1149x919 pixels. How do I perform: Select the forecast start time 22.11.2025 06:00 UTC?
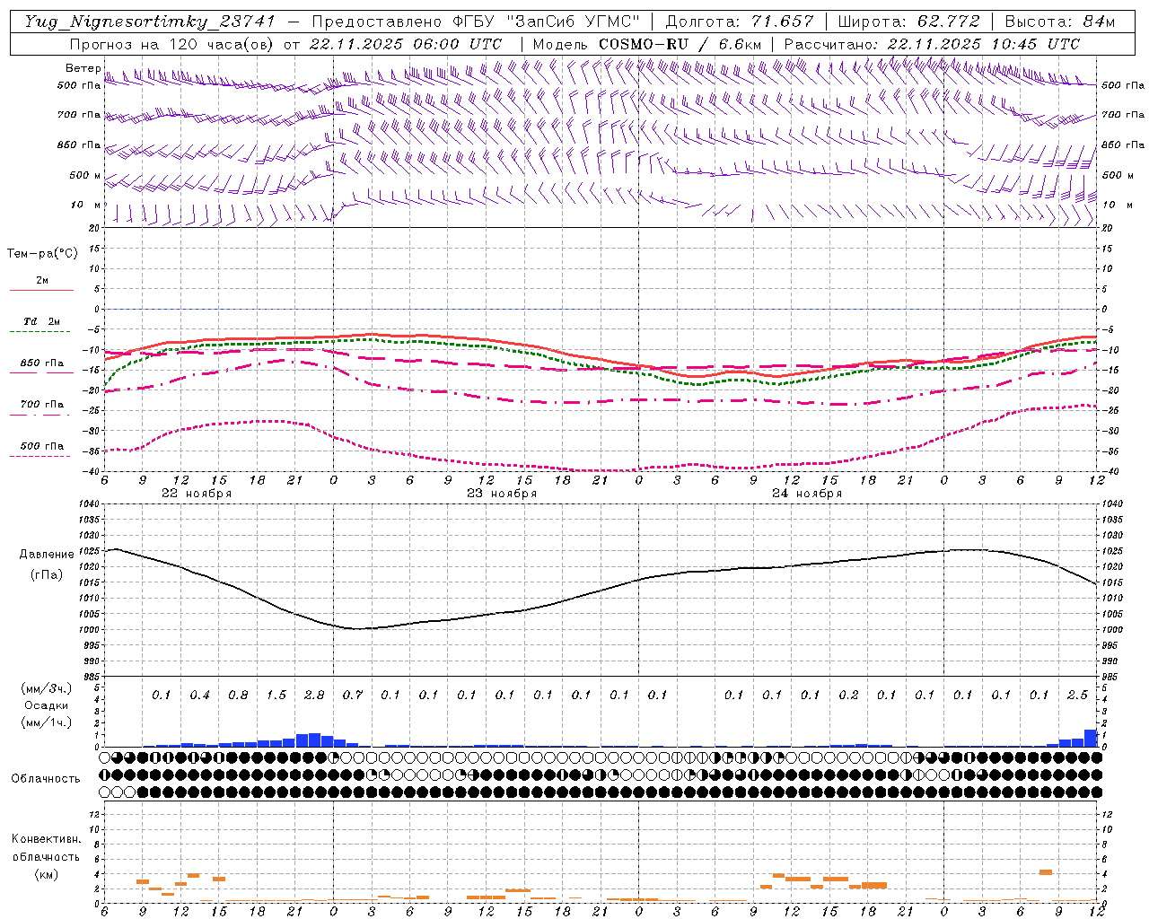tap(406, 44)
